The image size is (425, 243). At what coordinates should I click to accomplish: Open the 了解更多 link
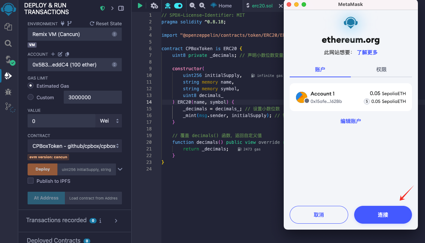[367, 52]
